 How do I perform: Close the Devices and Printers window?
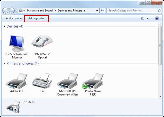(157, 2)
